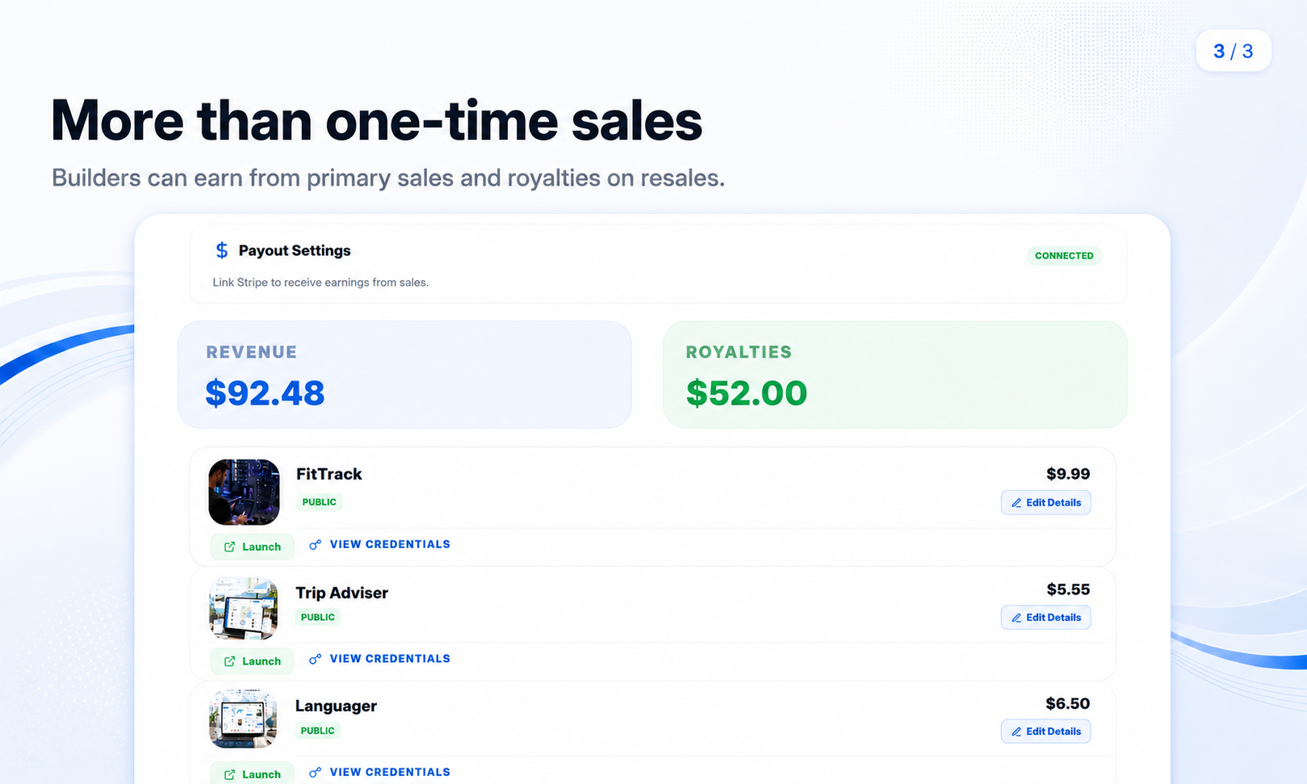
Task: Click the PUBLIC badge under Trip Adviser
Action: click(318, 617)
